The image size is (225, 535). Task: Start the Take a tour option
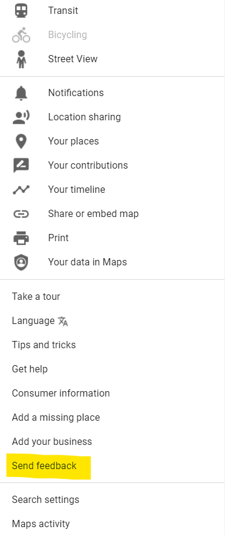[x=112, y=296]
